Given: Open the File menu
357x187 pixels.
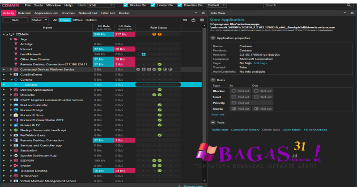Looking at the screenshot, I should pyautogui.click(x=28, y=5).
